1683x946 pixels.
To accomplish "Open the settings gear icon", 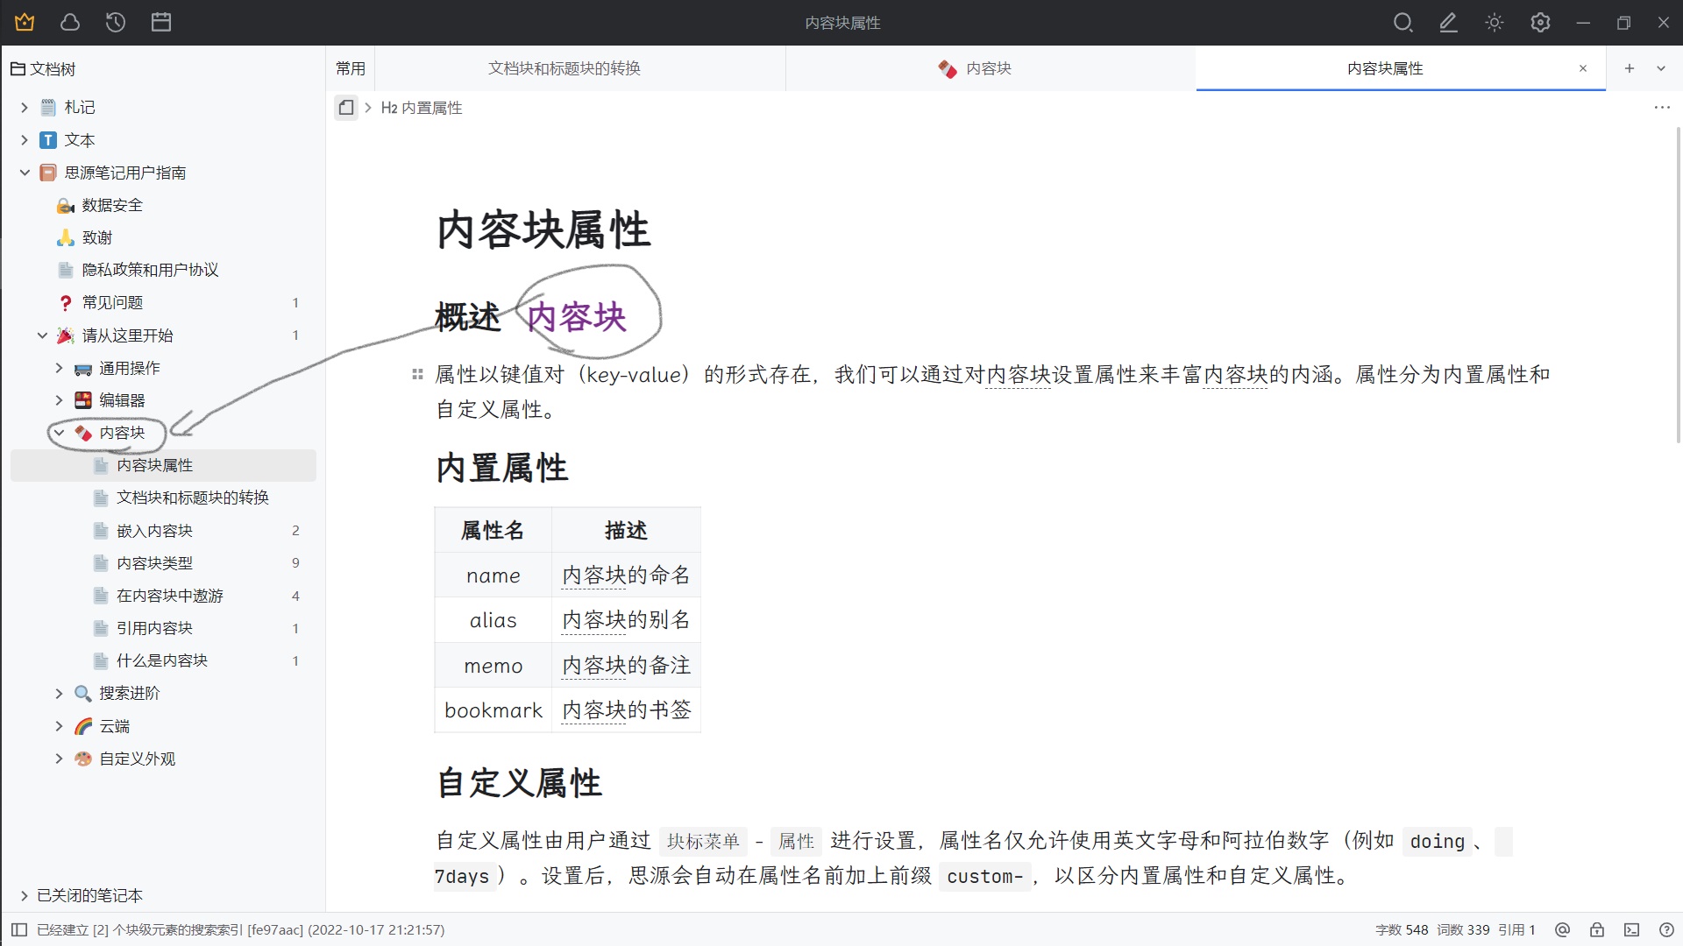I will [x=1540, y=23].
